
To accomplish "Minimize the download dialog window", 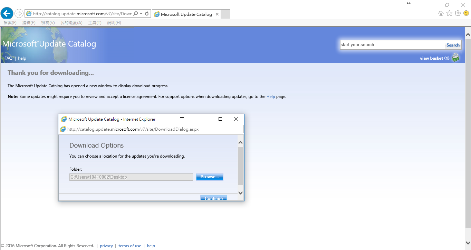I will (205, 119).
